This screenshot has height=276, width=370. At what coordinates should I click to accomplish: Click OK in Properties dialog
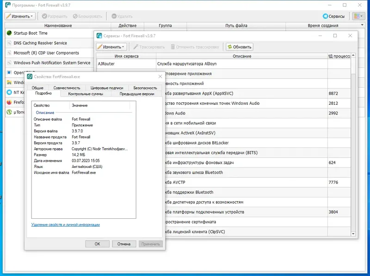pyautogui.click(x=97, y=244)
